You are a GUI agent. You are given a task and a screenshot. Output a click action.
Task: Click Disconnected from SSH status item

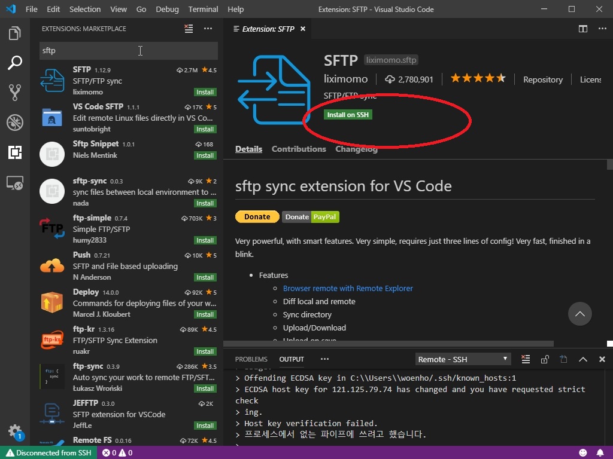click(x=48, y=453)
